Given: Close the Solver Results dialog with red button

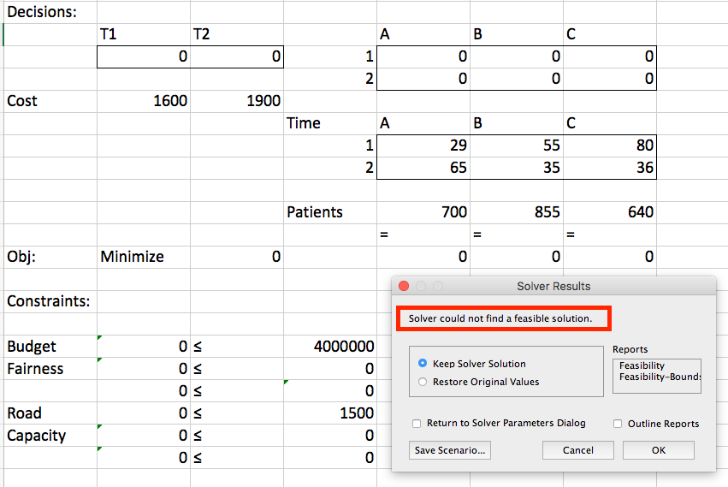Looking at the screenshot, I should click(x=404, y=286).
